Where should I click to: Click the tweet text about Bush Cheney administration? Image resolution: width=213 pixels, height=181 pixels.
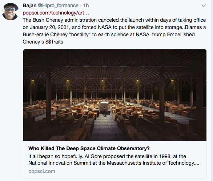pyautogui.click(x=114, y=31)
